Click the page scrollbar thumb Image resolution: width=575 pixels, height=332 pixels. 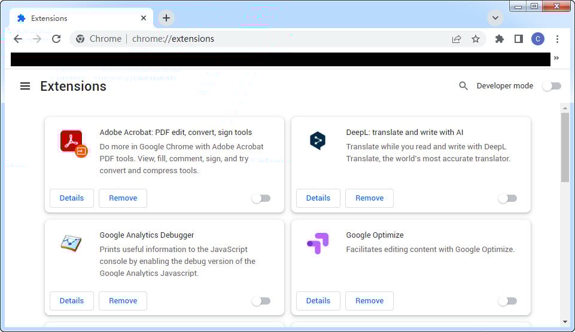click(x=565, y=147)
